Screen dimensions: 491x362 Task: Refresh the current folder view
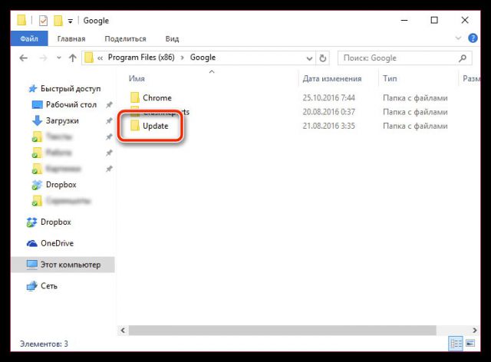pyautogui.click(x=323, y=58)
